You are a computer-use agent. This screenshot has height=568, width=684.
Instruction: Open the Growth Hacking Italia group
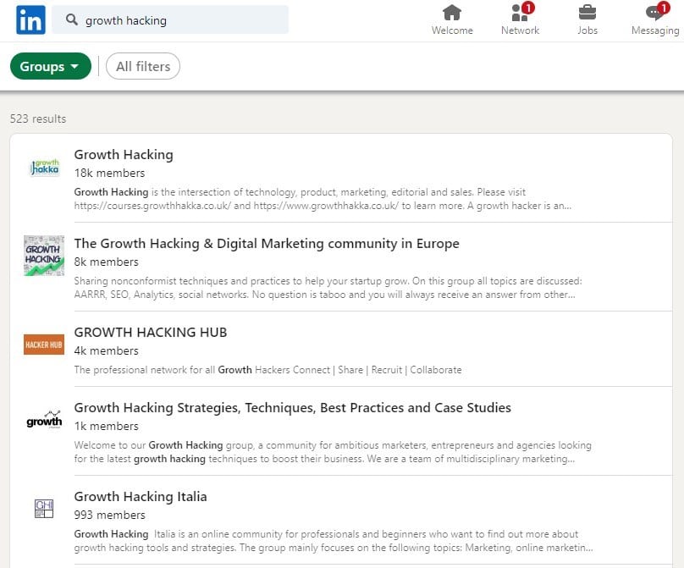(141, 497)
